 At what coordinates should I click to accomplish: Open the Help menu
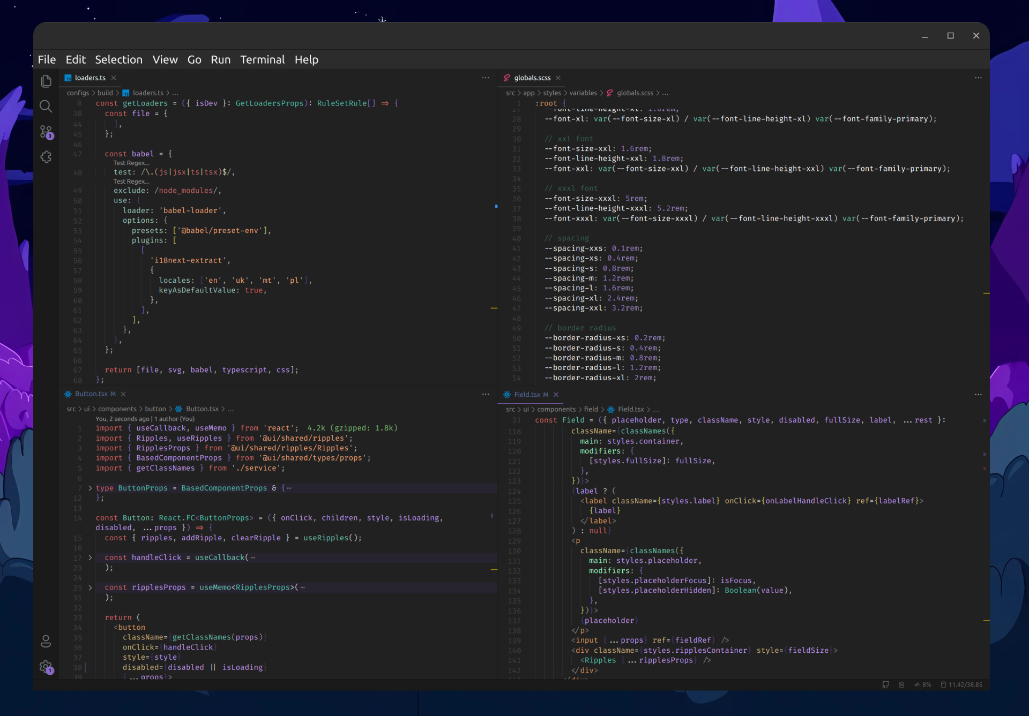[307, 59]
